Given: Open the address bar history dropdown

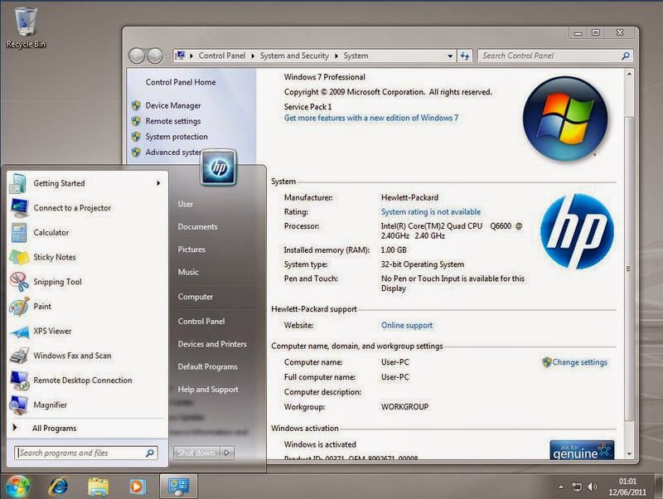Looking at the screenshot, I should [x=451, y=56].
